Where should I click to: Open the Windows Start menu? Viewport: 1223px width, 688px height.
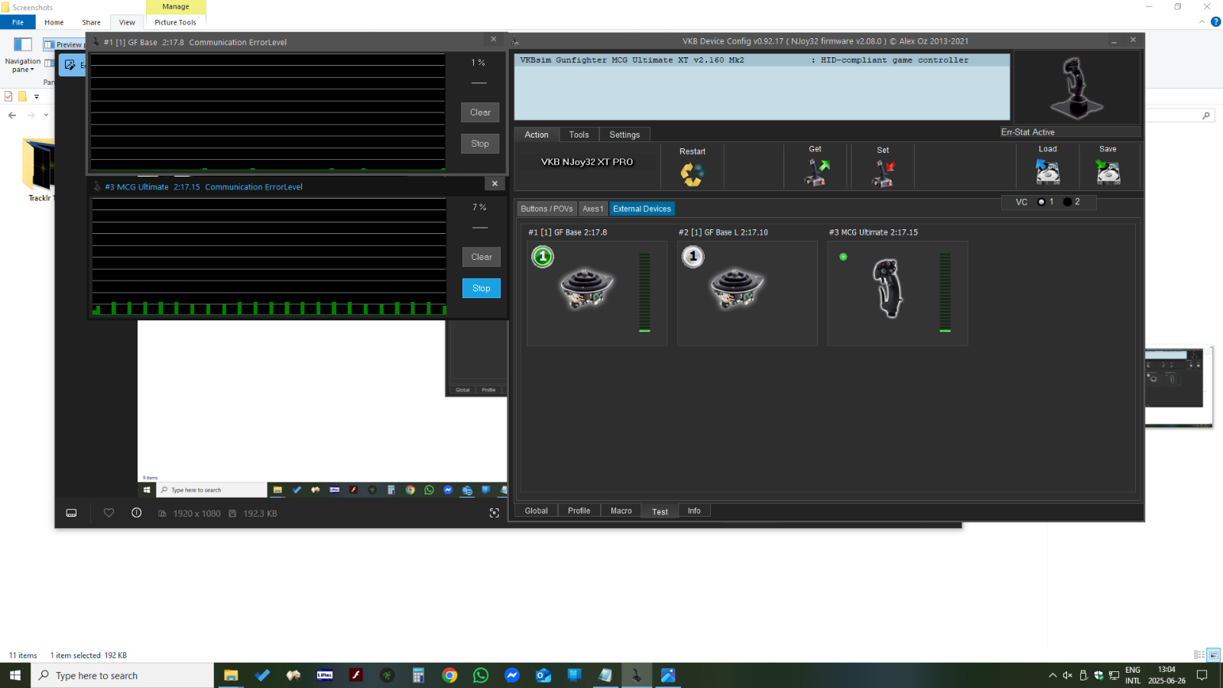click(15, 675)
